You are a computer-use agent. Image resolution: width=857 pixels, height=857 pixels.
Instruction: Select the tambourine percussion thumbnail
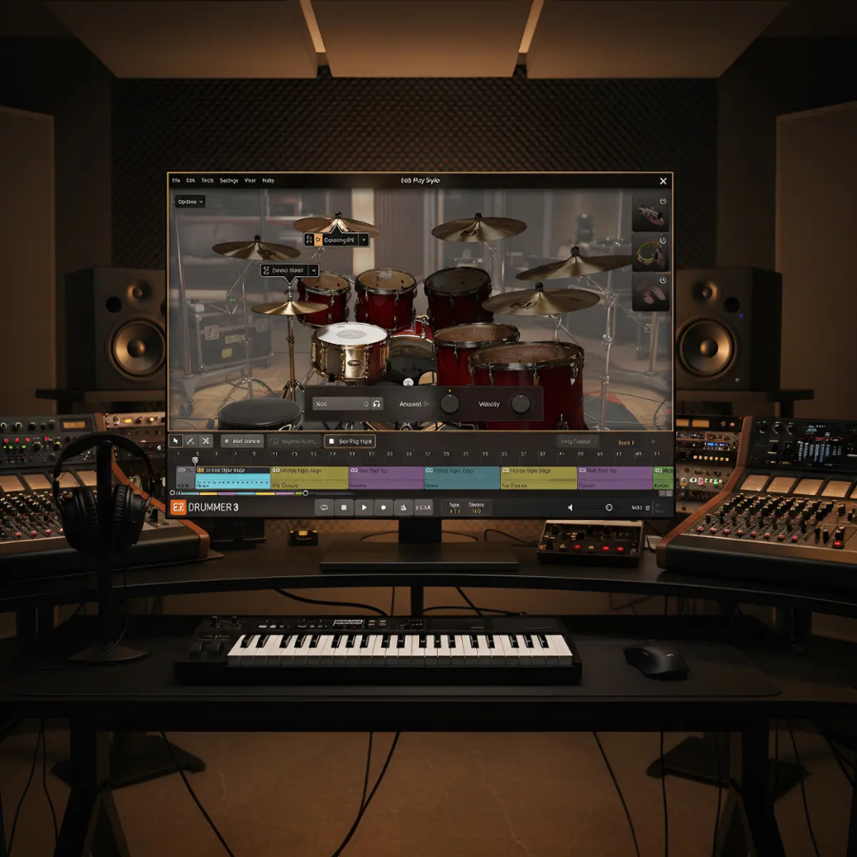click(649, 253)
